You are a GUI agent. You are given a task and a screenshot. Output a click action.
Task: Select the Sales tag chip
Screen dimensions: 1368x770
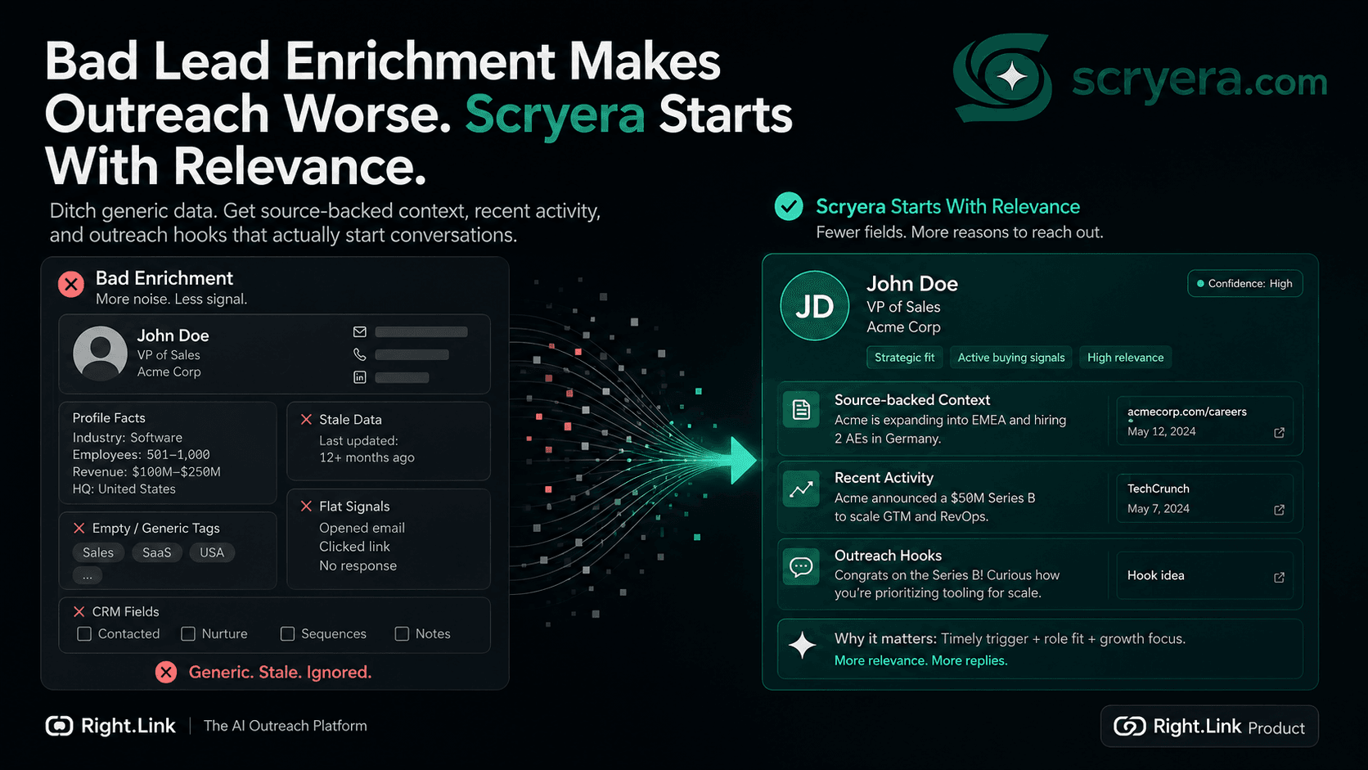coord(98,552)
